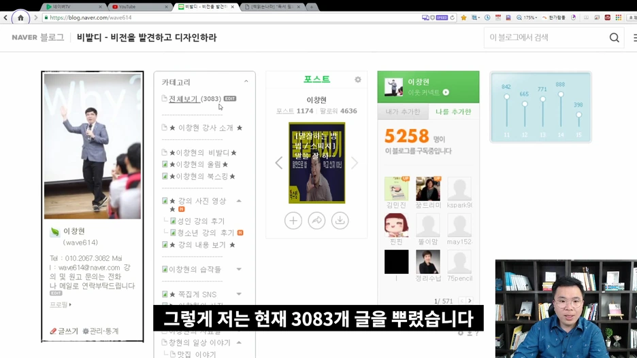Open 이창현의 북스킹 category

pos(202,177)
